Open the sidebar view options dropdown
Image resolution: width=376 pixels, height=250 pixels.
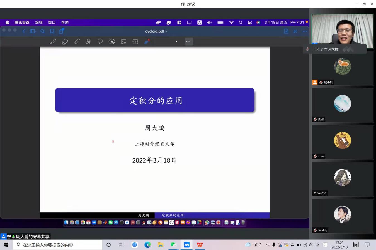(x=33, y=31)
